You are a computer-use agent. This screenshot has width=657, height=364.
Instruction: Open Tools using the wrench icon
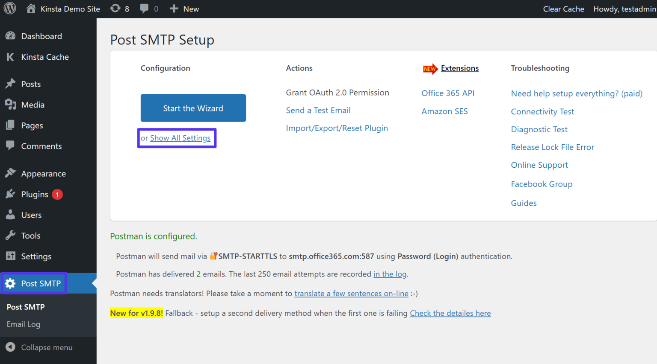point(10,235)
